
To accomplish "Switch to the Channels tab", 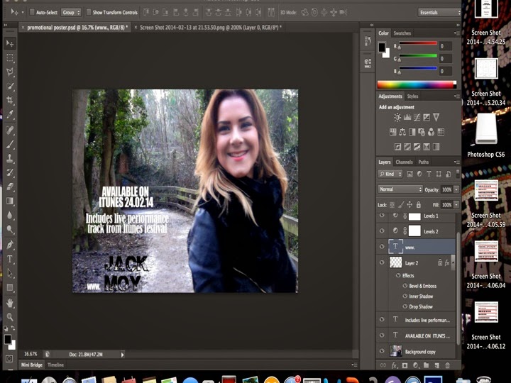I will (x=404, y=162).
